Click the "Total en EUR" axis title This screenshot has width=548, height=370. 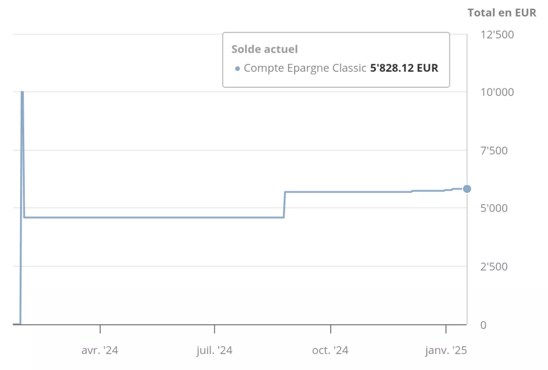[x=502, y=13]
